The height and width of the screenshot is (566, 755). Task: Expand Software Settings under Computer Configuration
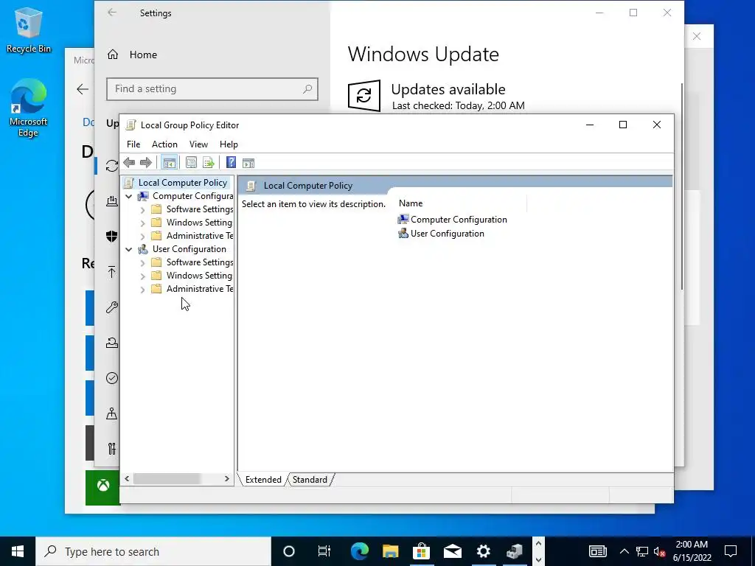(142, 210)
